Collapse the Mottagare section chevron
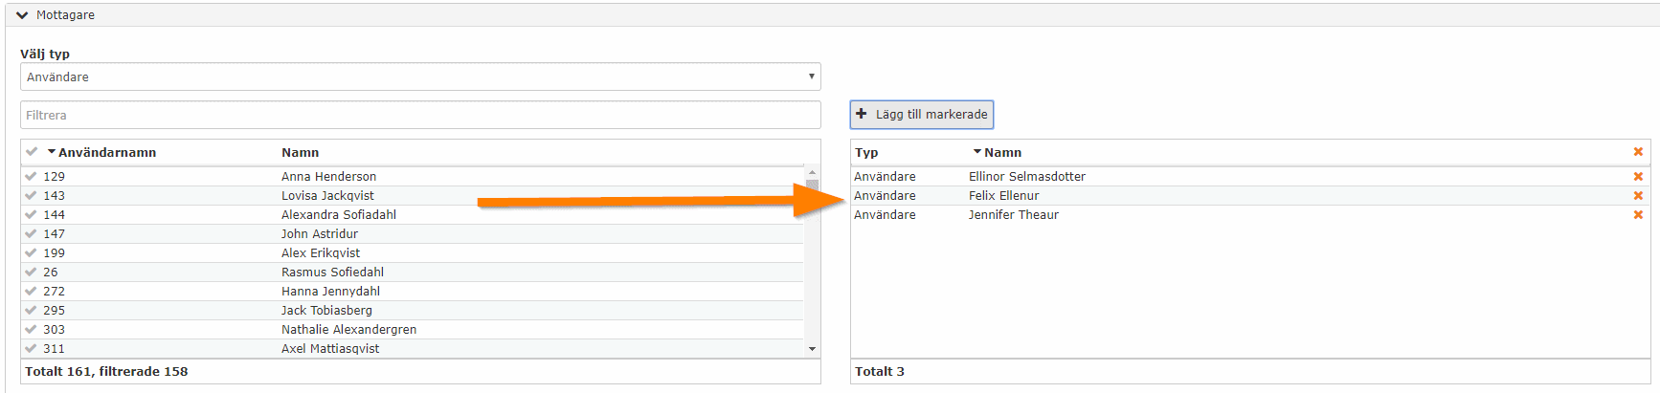This screenshot has width=1660, height=393. (x=22, y=15)
